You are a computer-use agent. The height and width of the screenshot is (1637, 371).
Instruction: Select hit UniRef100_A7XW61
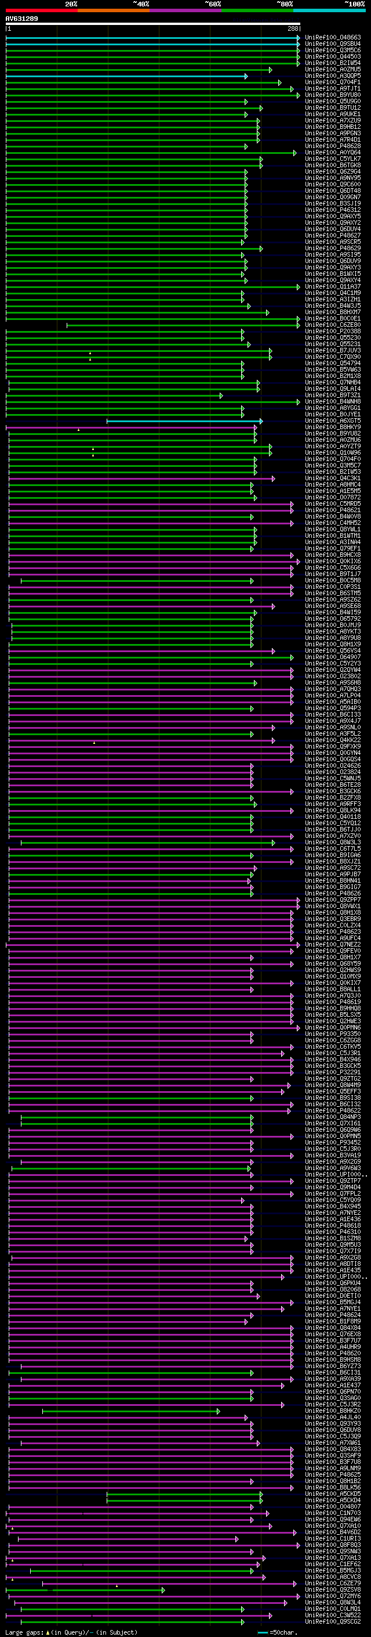coord(332,1442)
